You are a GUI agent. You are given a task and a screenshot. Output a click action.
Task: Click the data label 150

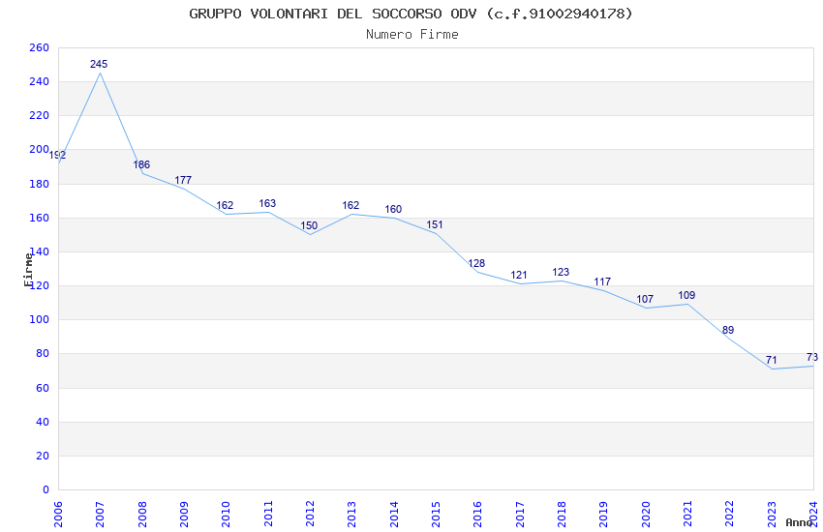[309, 226]
